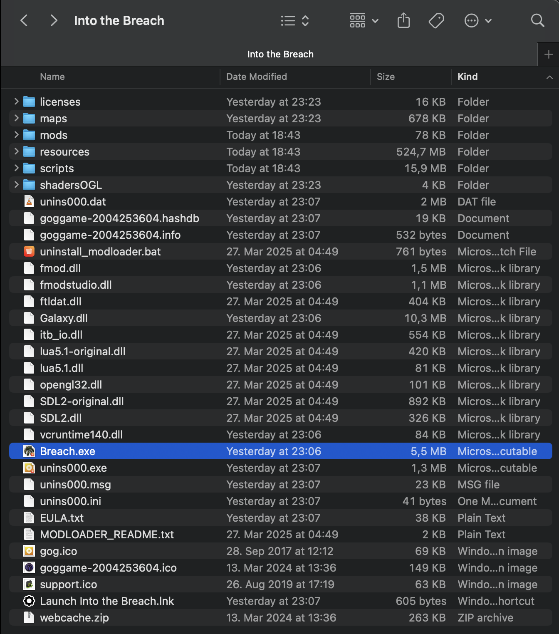Select the unins000.ini file name

tap(71, 501)
